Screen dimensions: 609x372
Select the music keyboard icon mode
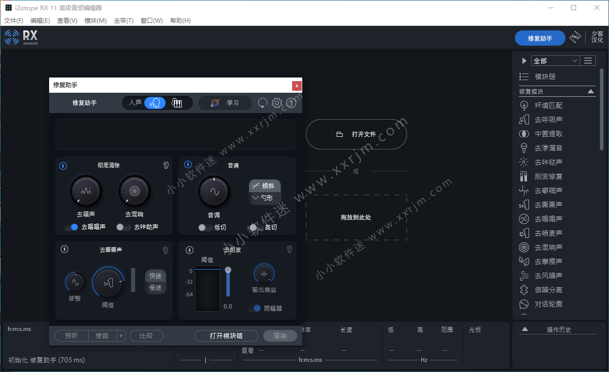(x=177, y=103)
